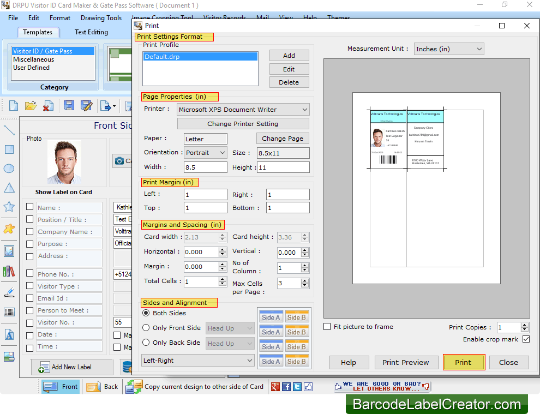Screen dimensions: 540x414
Task: Switch to the Text Editing tab
Action: (x=91, y=32)
